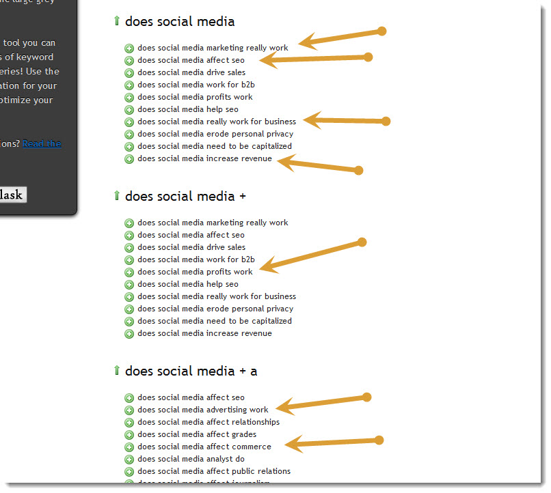The image size is (551, 493).
Task: Click the plus by "work for b2b" under "does social media +"
Action: click(129, 260)
